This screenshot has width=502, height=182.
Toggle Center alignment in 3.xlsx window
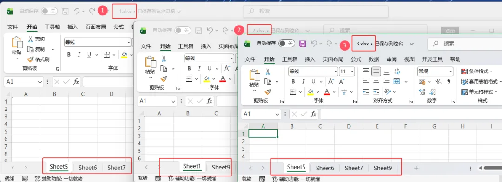pyautogui.click(x=376, y=82)
